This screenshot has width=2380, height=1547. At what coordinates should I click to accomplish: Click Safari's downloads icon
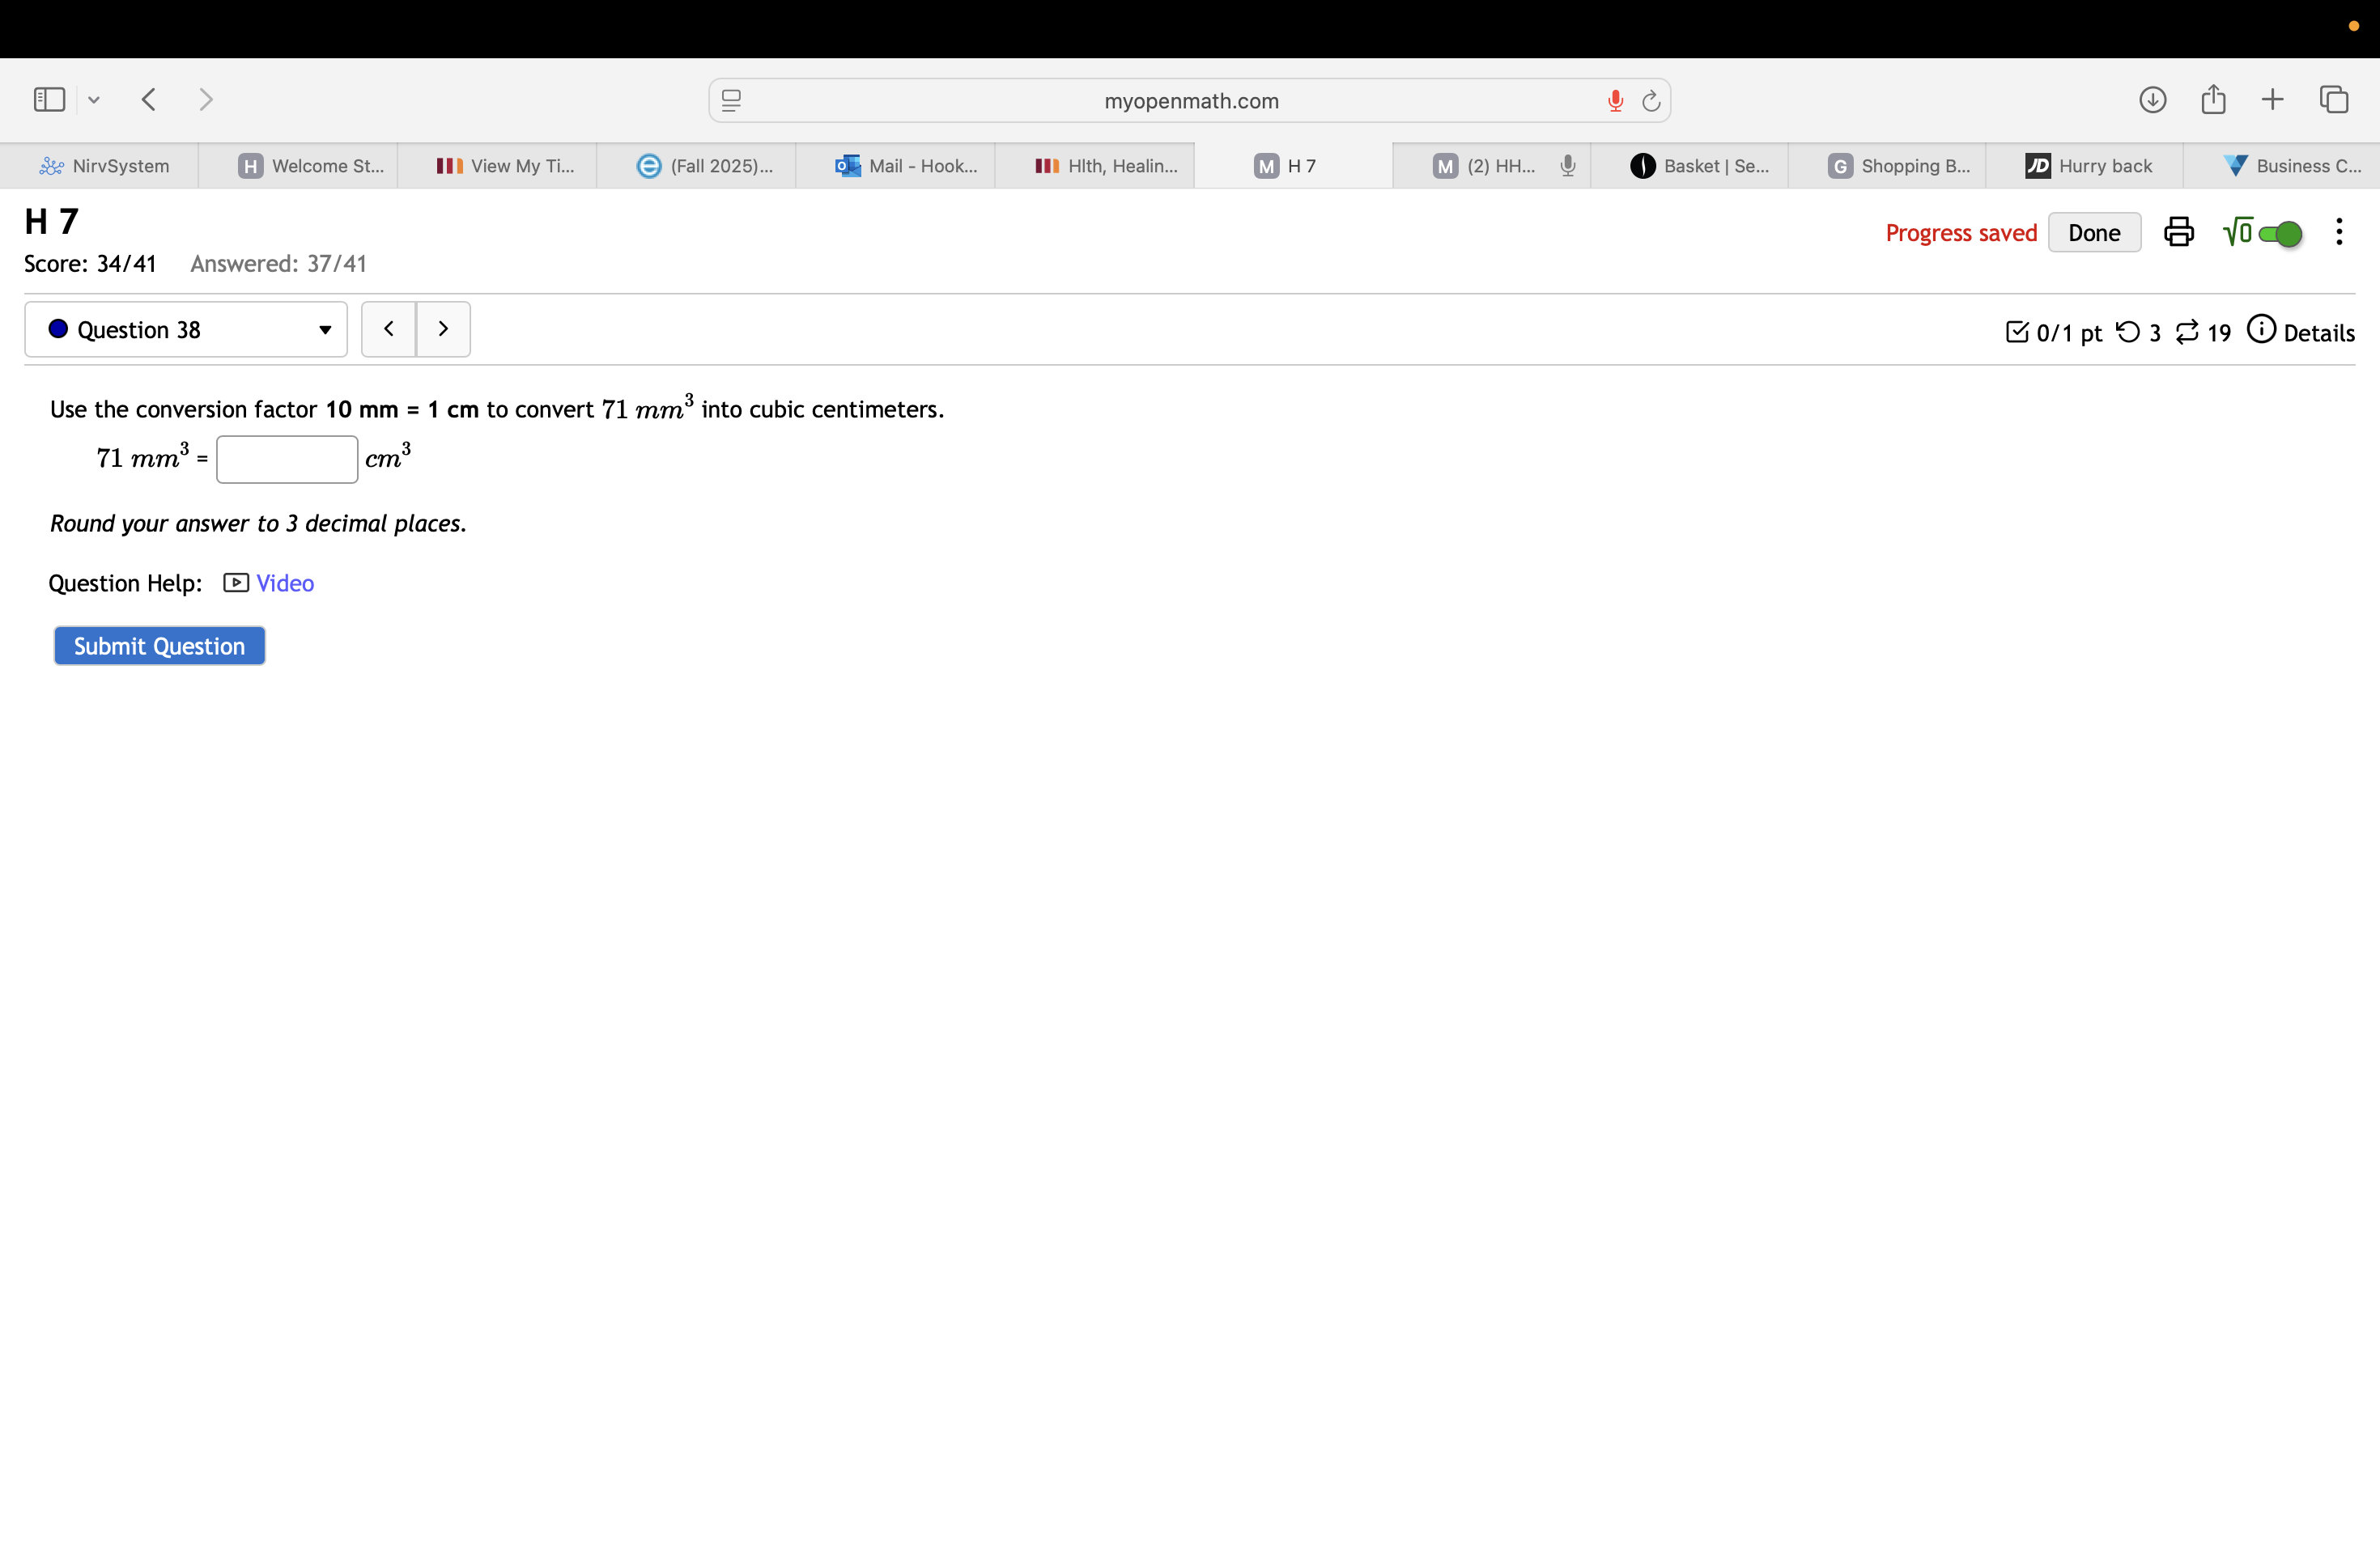coord(2152,100)
